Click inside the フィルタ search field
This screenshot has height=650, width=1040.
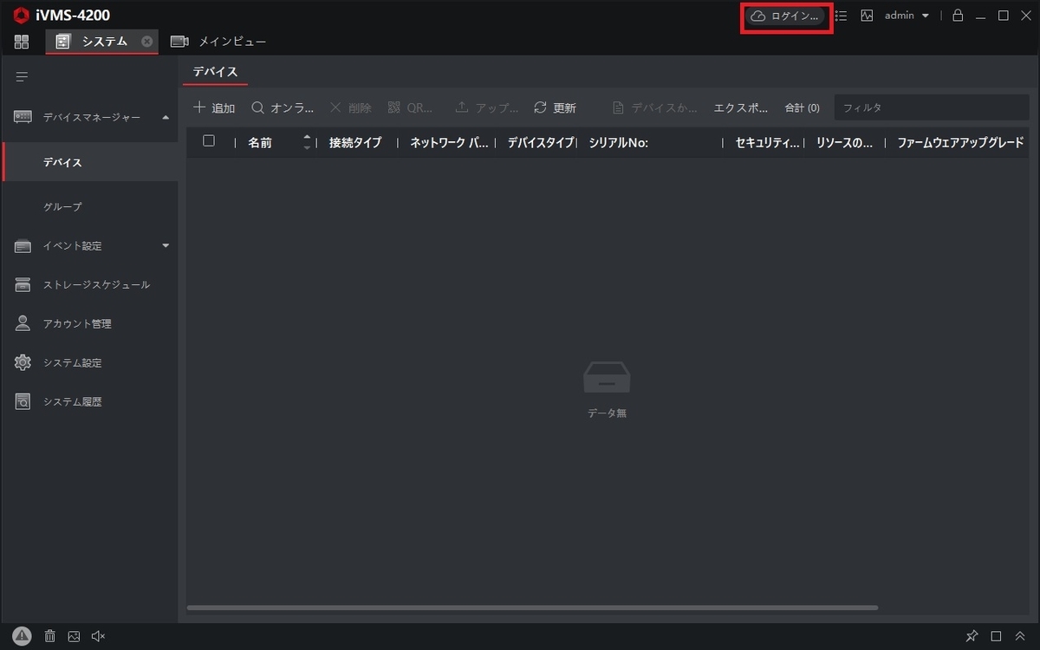931,107
